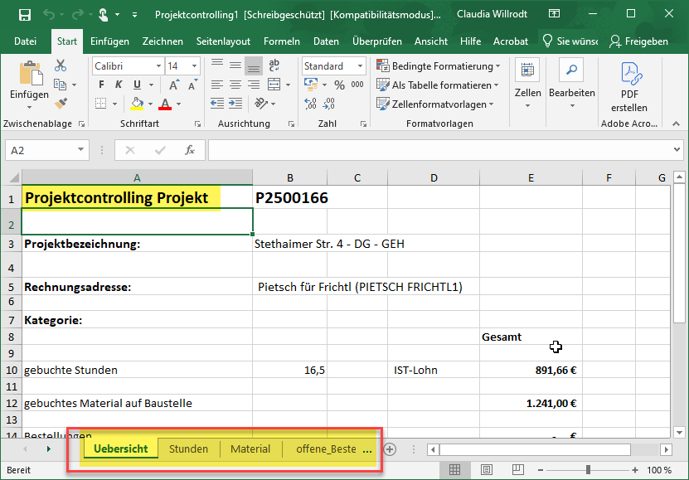
Task: Select column E header
Action: click(x=531, y=178)
